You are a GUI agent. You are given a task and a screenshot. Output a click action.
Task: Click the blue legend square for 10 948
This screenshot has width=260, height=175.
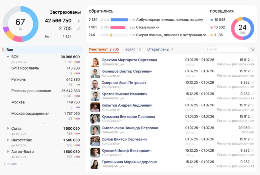pyautogui.click(x=212, y=20)
